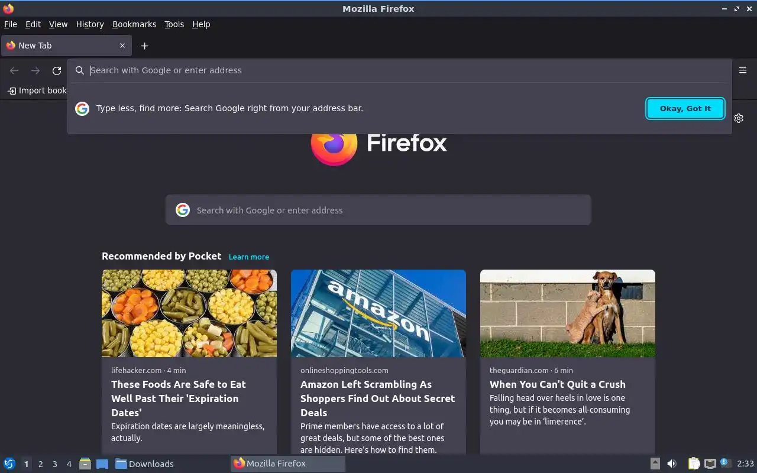757x473 pixels.
Task: Open new tab page settings gear
Action: 739,118
